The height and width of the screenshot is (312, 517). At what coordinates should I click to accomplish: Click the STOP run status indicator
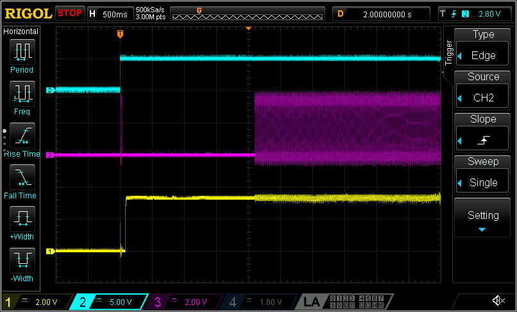click(x=70, y=14)
